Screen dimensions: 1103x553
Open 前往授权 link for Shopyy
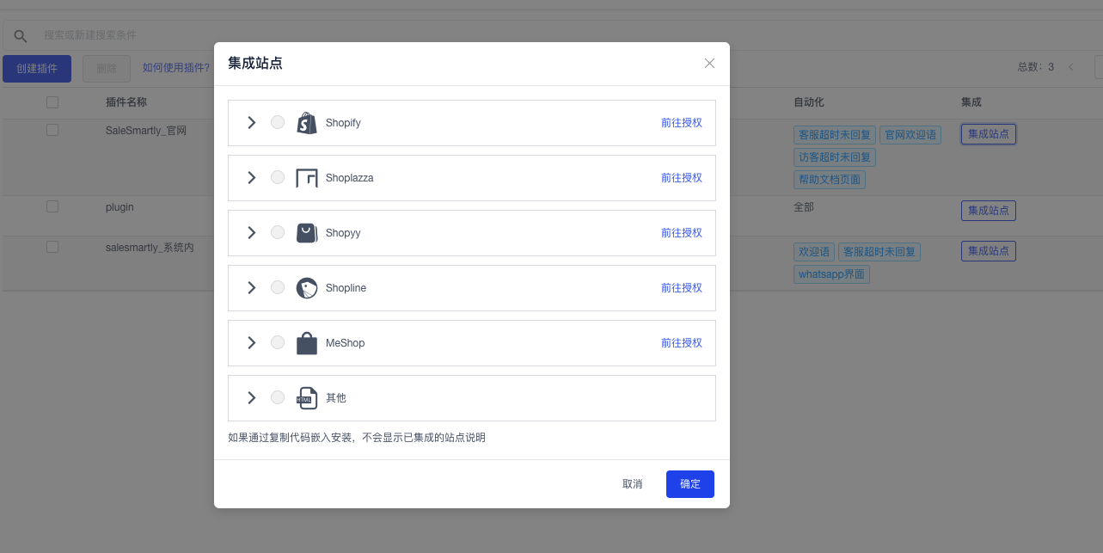pos(682,233)
